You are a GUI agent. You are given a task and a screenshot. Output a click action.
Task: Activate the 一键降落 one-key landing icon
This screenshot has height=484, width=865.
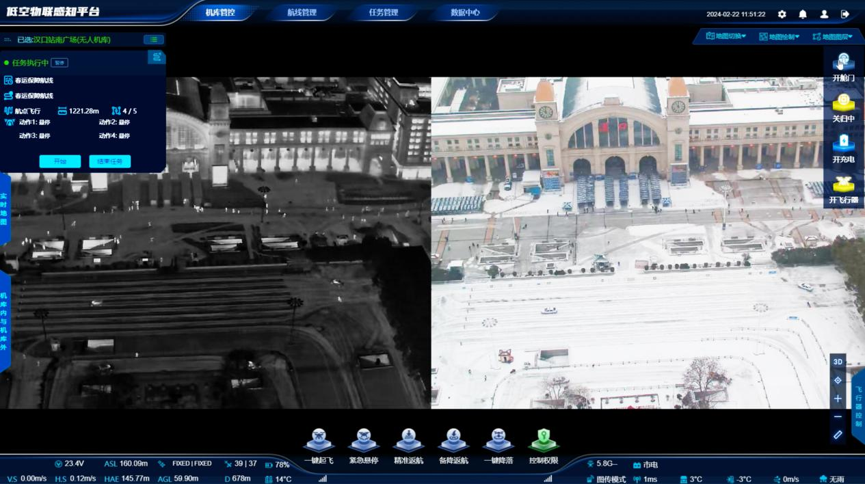point(498,441)
